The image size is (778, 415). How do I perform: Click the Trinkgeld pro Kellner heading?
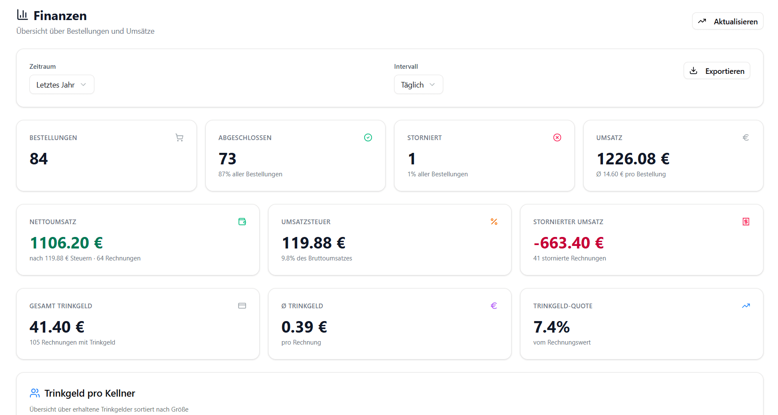tap(90, 393)
